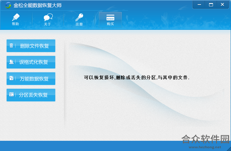Maximize the recovery application window
231x151 pixels.
211,5
